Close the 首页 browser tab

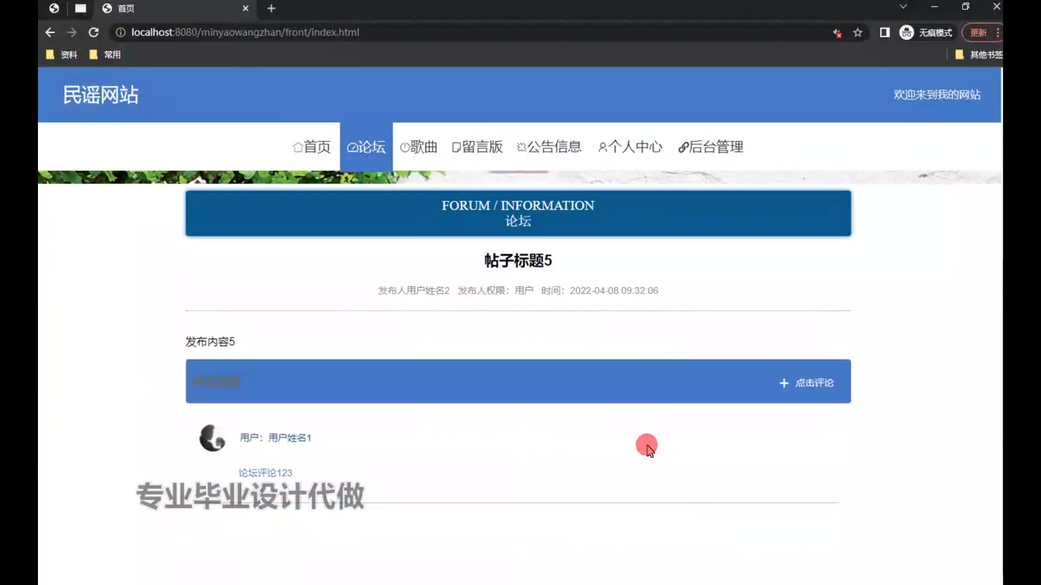(245, 8)
